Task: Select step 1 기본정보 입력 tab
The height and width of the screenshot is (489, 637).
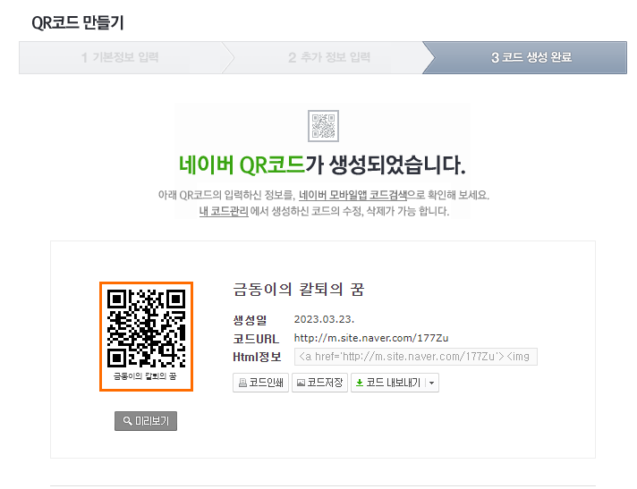Action: point(120,57)
